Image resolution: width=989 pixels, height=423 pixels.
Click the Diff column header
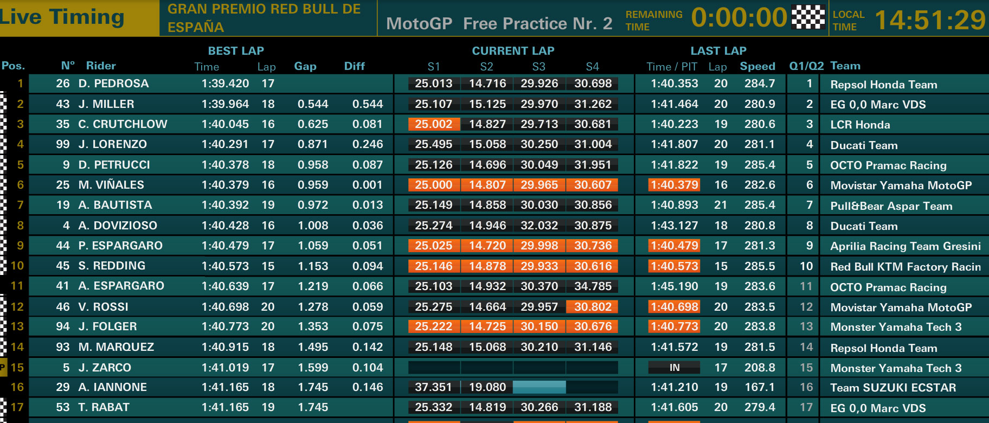355,66
